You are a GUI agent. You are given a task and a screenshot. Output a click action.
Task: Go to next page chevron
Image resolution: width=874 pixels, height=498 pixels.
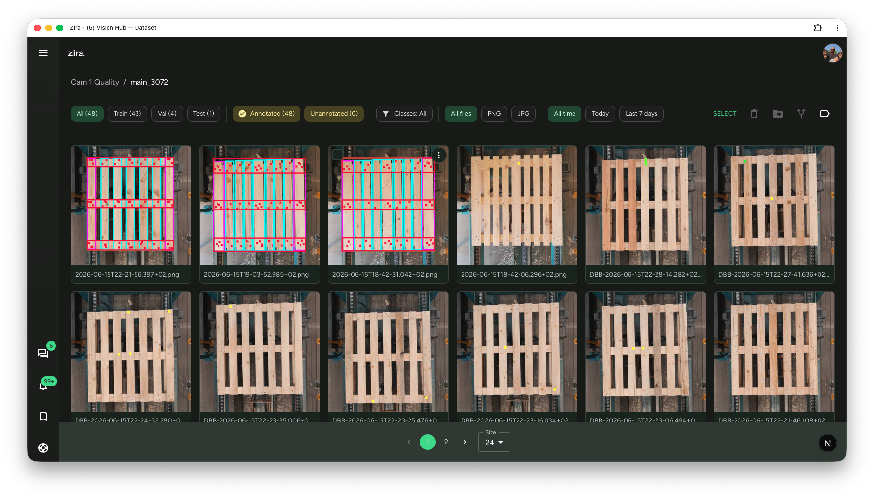click(x=465, y=442)
